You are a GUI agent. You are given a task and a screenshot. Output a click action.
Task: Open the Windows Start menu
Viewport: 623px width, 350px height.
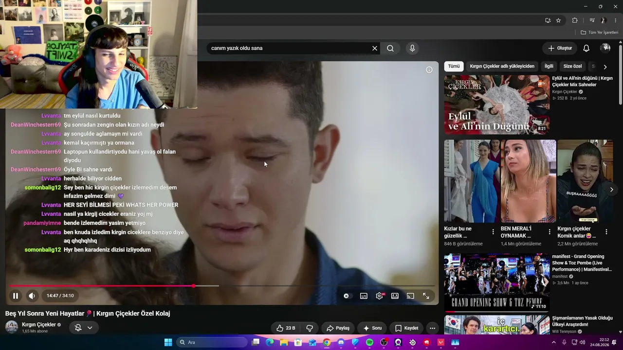(168, 342)
